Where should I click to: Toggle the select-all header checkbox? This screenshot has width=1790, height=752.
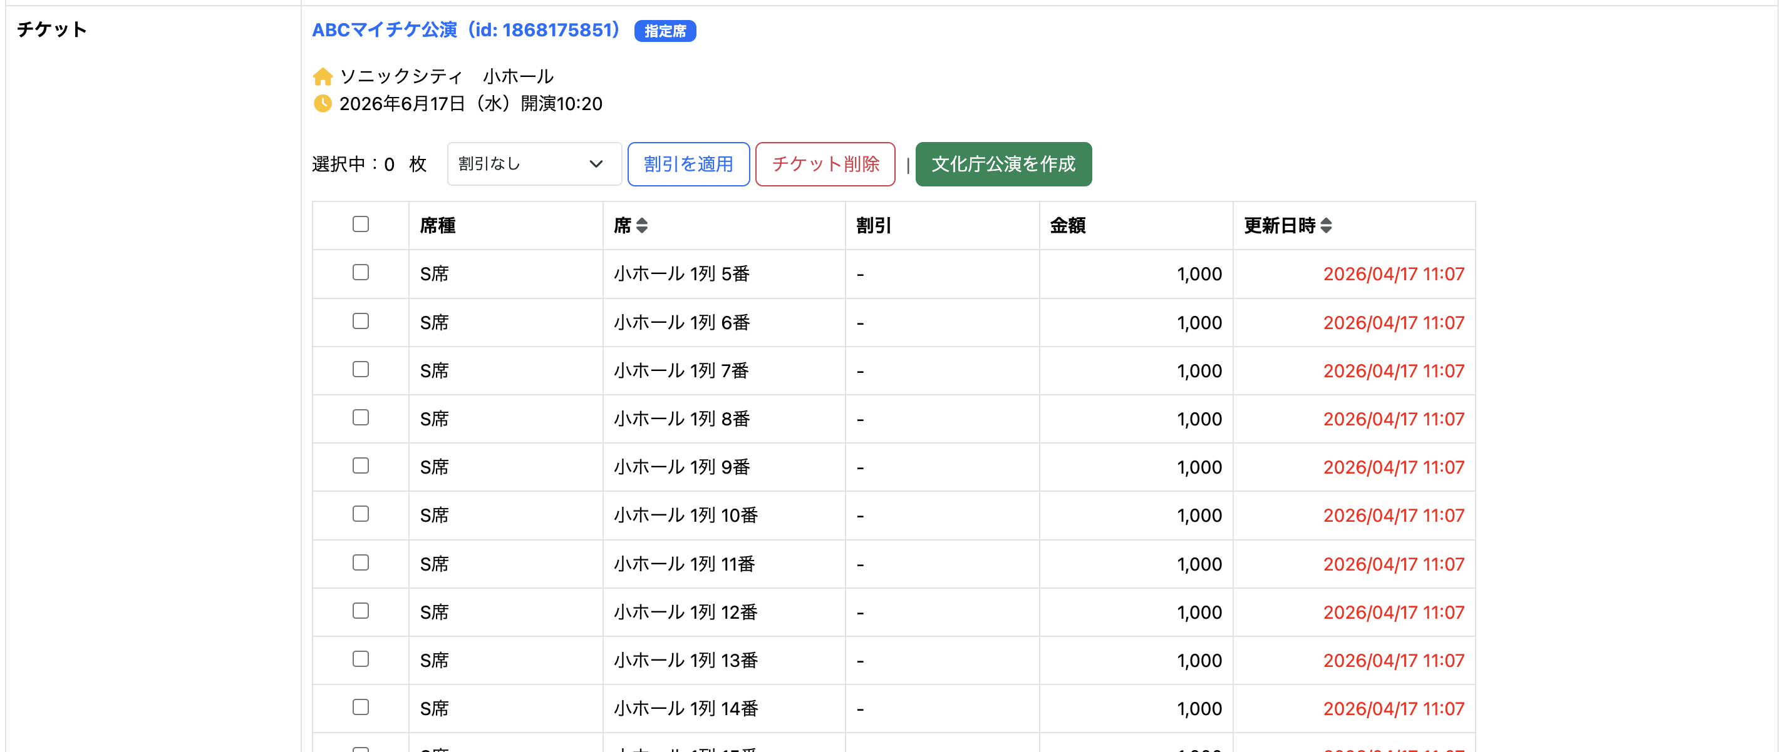click(361, 224)
